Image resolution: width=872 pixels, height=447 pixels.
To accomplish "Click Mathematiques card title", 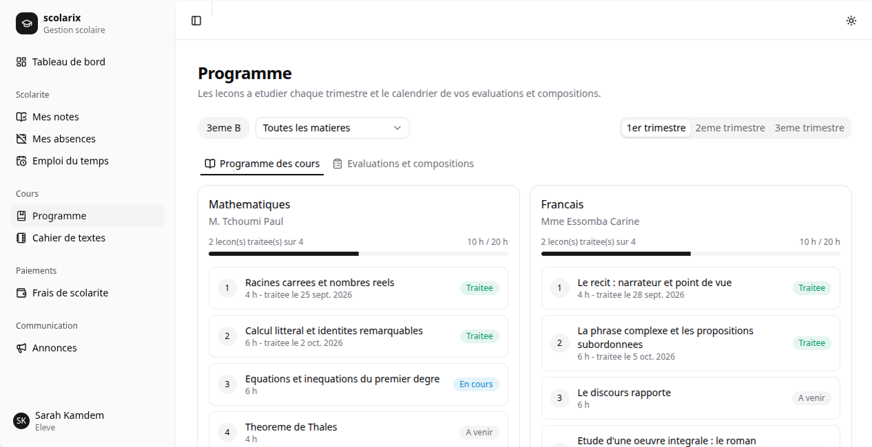I will [x=249, y=204].
